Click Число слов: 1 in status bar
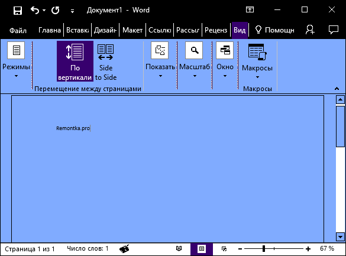This screenshot has height=256, width=346. point(88,249)
